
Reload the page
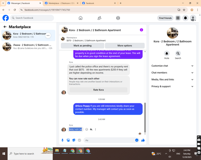tap(15, 10)
